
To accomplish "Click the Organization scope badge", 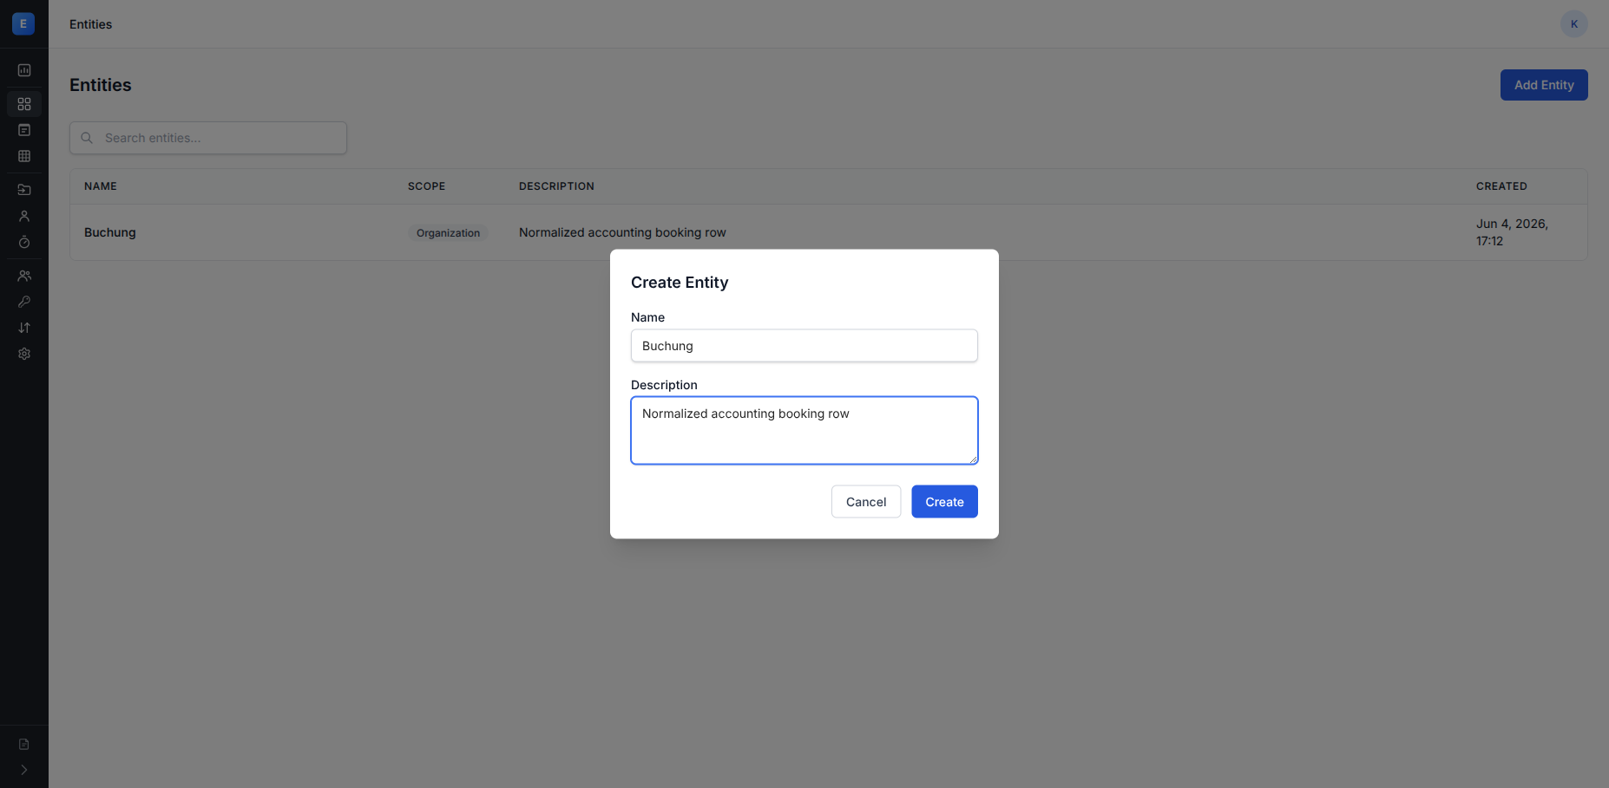I will point(448,233).
